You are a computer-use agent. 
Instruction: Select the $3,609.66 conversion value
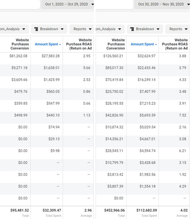(20, 80)
